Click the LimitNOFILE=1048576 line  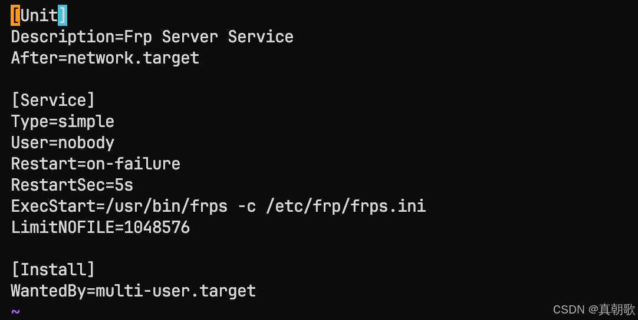(x=100, y=228)
